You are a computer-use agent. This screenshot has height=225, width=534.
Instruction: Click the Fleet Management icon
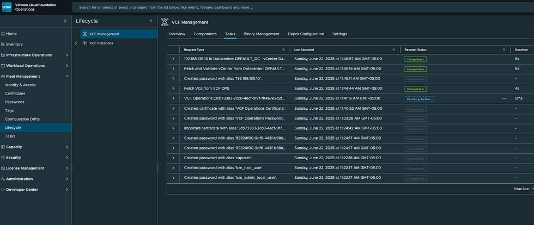(x=3, y=77)
